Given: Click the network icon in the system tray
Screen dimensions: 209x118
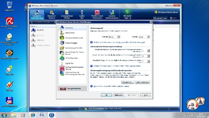Looking at the screenshot, I should pos(189,115).
